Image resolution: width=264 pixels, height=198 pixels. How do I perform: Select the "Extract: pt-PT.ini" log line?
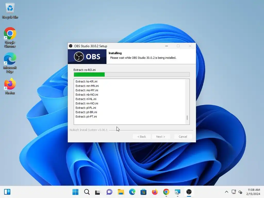click(86, 117)
